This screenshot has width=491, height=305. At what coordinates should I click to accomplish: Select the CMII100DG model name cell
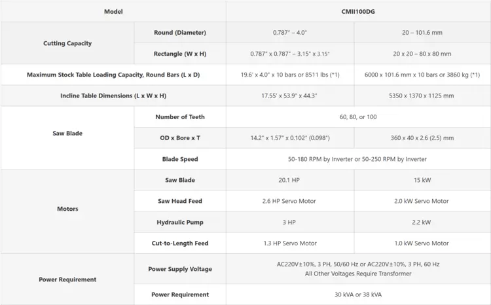(x=358, y=11)
